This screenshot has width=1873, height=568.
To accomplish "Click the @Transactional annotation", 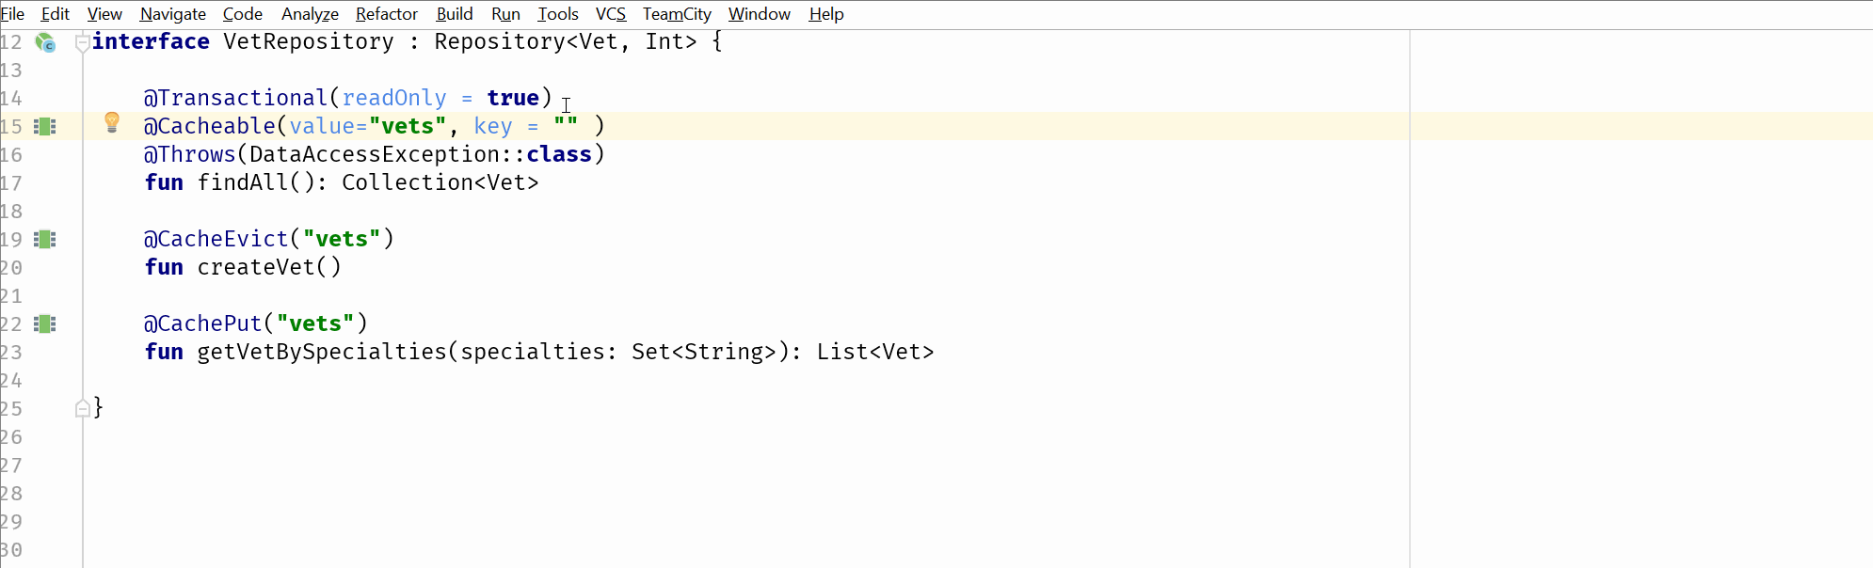I will click(235, 98).
